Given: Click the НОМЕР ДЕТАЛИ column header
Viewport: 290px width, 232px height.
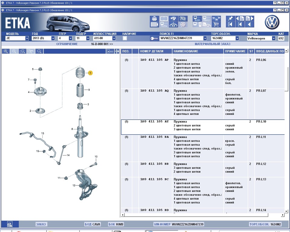Looking at the screenshot, I should click(x=155, y=51).
